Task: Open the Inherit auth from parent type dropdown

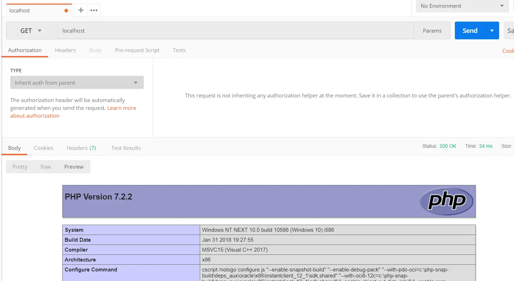Action: 77,83
